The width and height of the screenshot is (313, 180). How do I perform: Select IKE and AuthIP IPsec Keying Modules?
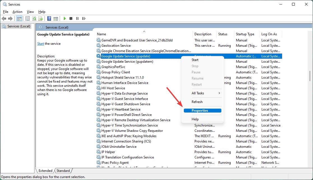189,136
